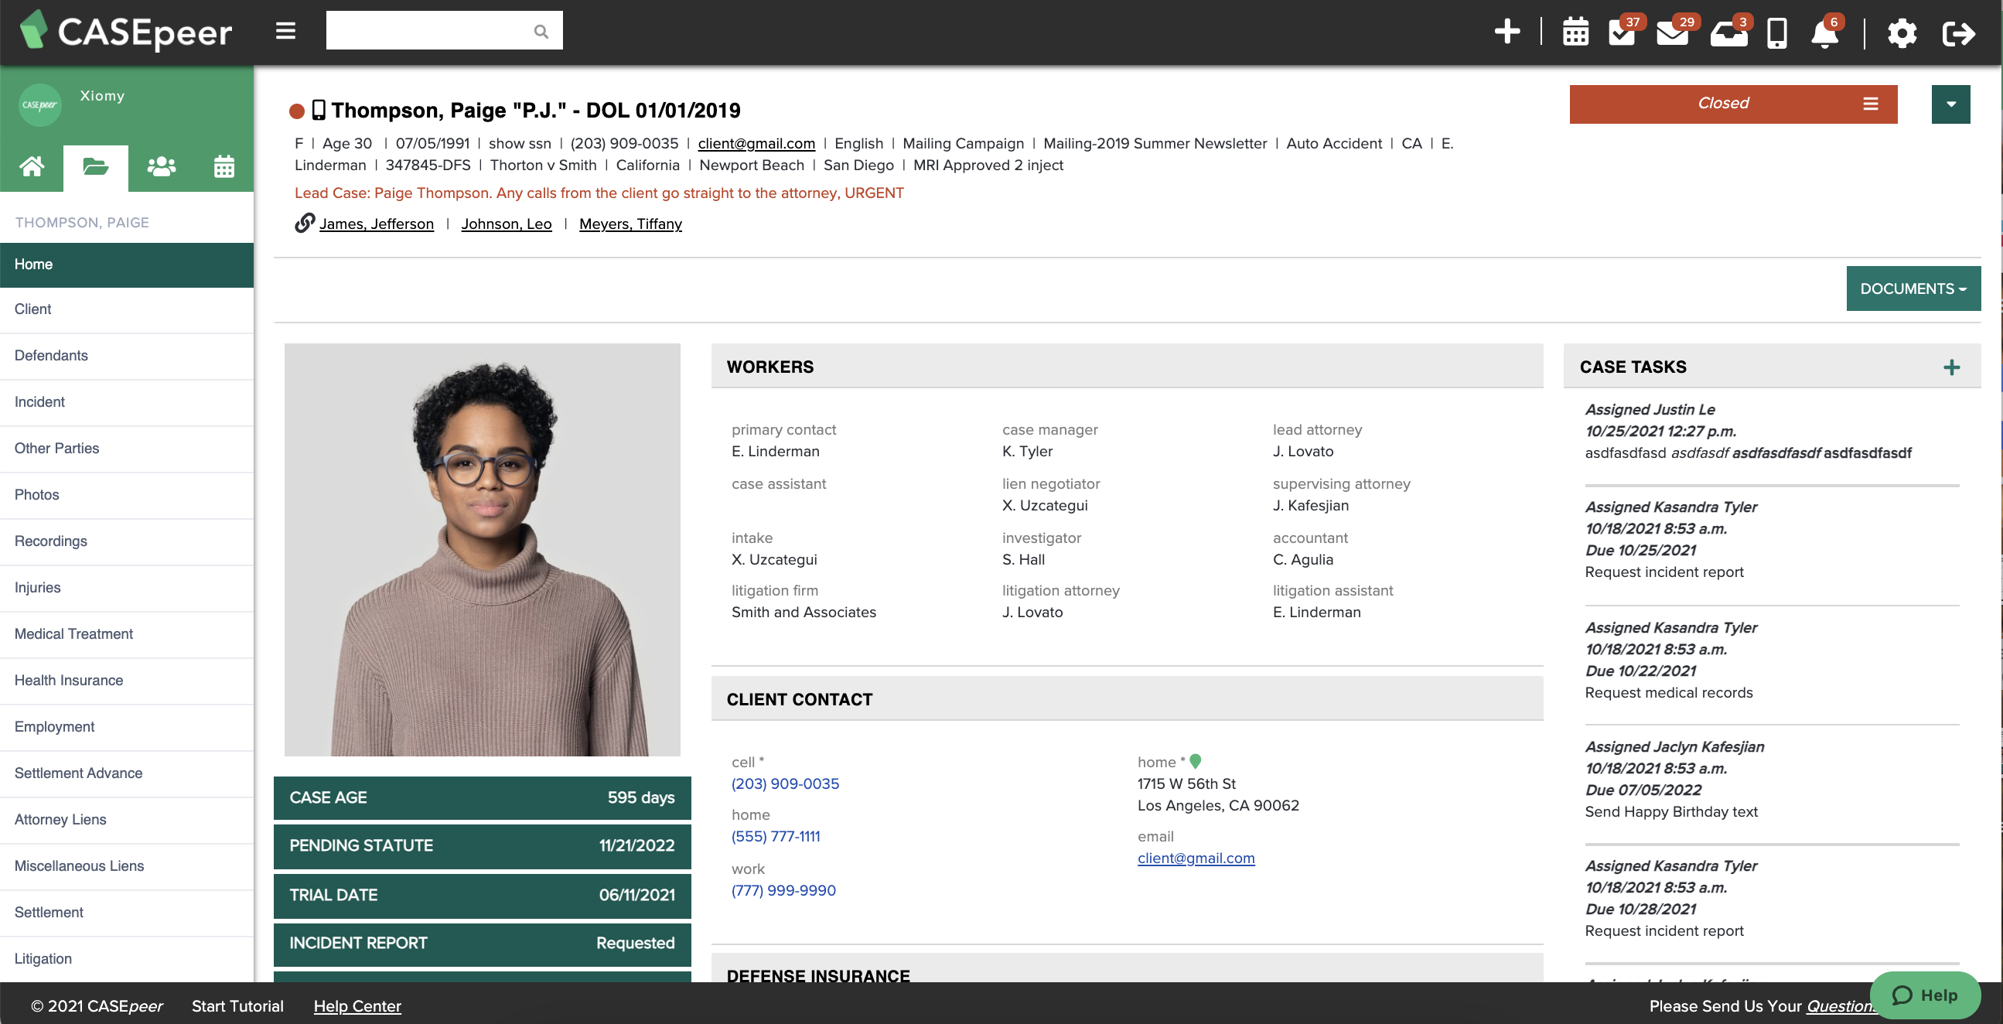Viewport: 2003px width, 1024px height.
Task: Click the red status dot by client name
Action: (x=296, y=111)
